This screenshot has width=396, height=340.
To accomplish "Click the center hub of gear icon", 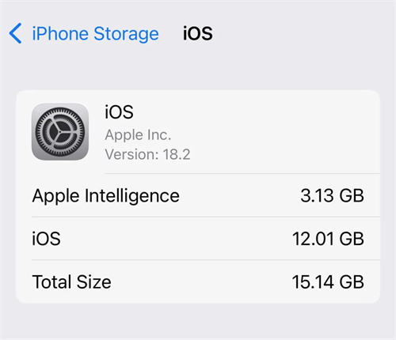I will click(60, 131).
